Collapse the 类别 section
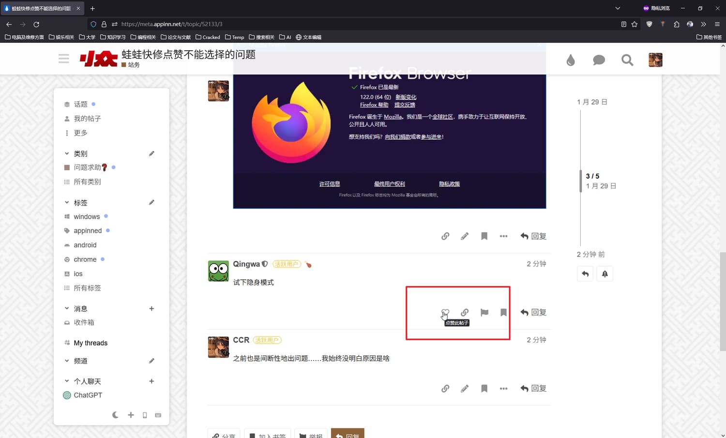 tap(67, 153)
